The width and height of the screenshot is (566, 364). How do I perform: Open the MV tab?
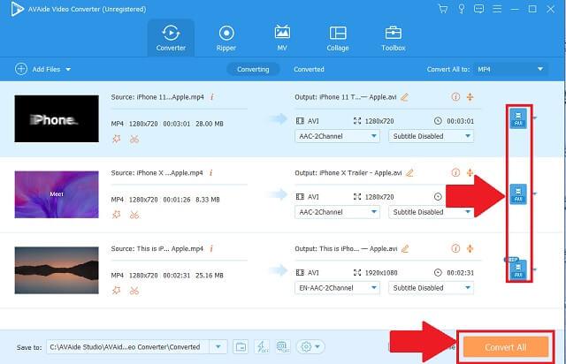pyautogui.click(x=282, y=38)
